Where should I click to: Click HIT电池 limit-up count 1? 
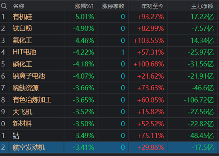tap(123, 52)
